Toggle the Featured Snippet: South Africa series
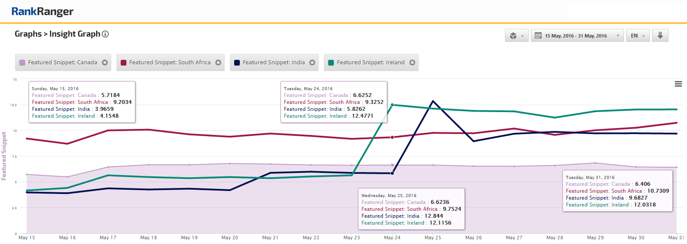687x244 pixels. [x=169, y=63]
